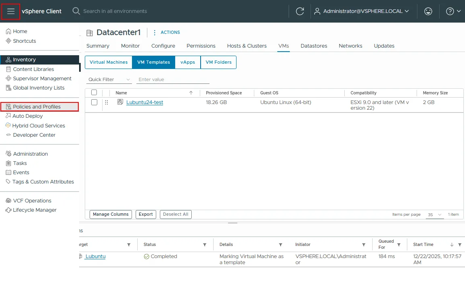Select Inventory in the sidebar
This screenshot has height=298, width=465.
point(40,60)
